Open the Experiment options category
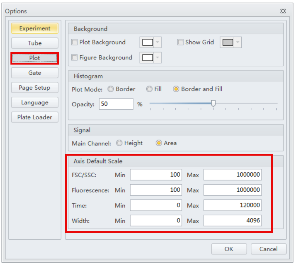 click(35, 28)
